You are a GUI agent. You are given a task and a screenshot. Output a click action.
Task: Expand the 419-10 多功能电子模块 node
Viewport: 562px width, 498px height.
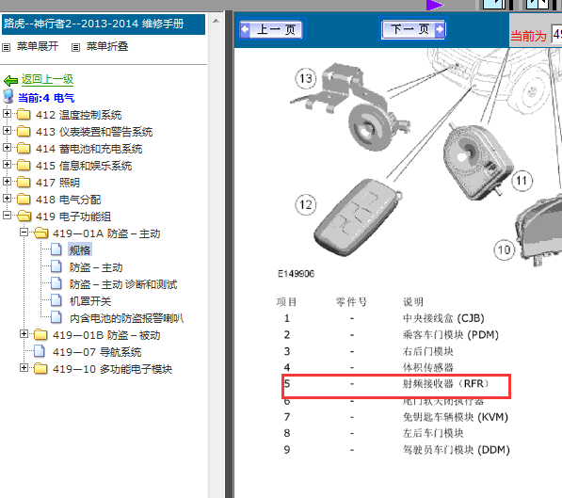coord(24,368)
